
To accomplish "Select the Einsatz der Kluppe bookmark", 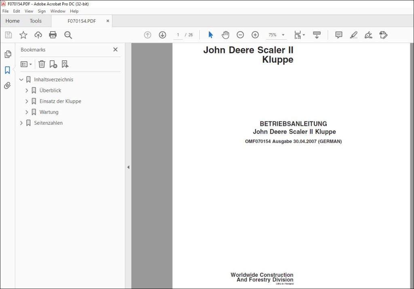I will [61, 101].
